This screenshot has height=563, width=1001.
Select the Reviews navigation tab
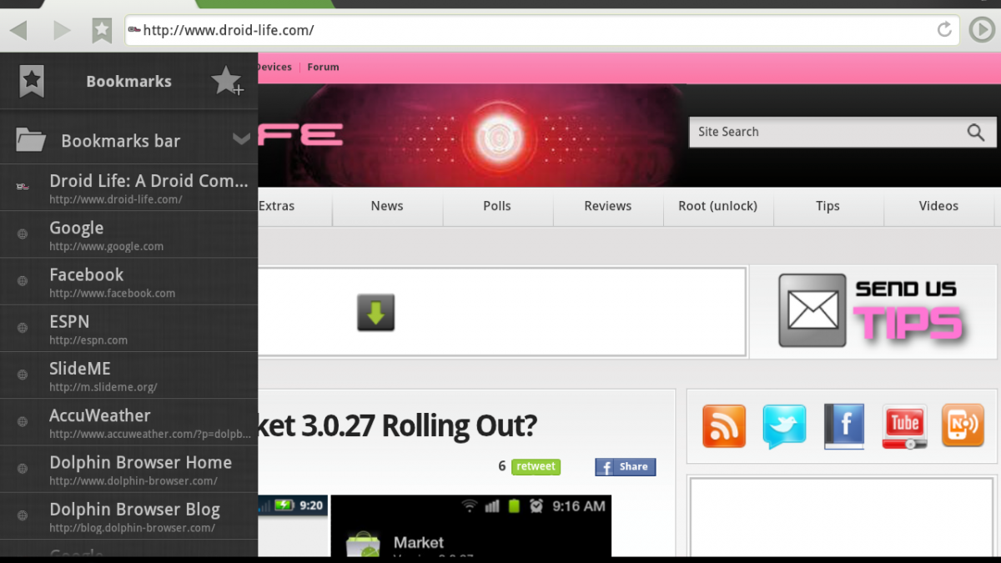(x=607, y=206)
